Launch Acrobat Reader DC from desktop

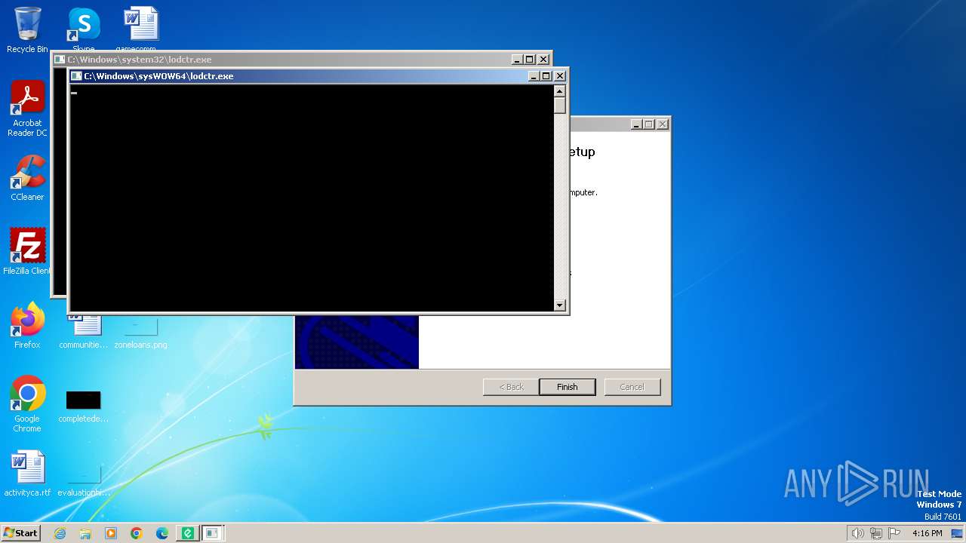point(27,108)
